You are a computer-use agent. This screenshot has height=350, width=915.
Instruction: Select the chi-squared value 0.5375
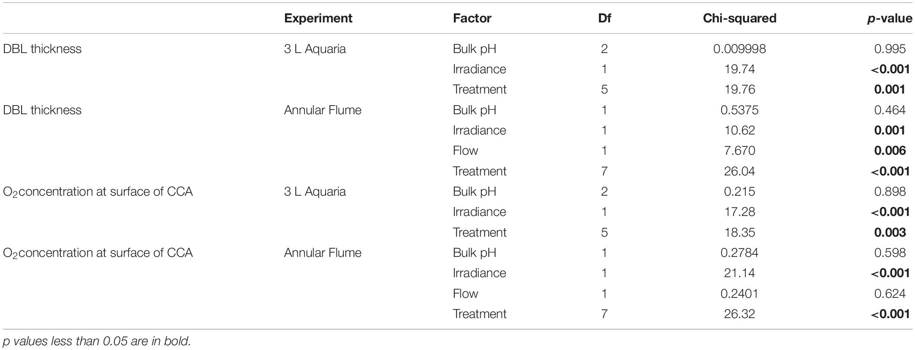(739, 110)
